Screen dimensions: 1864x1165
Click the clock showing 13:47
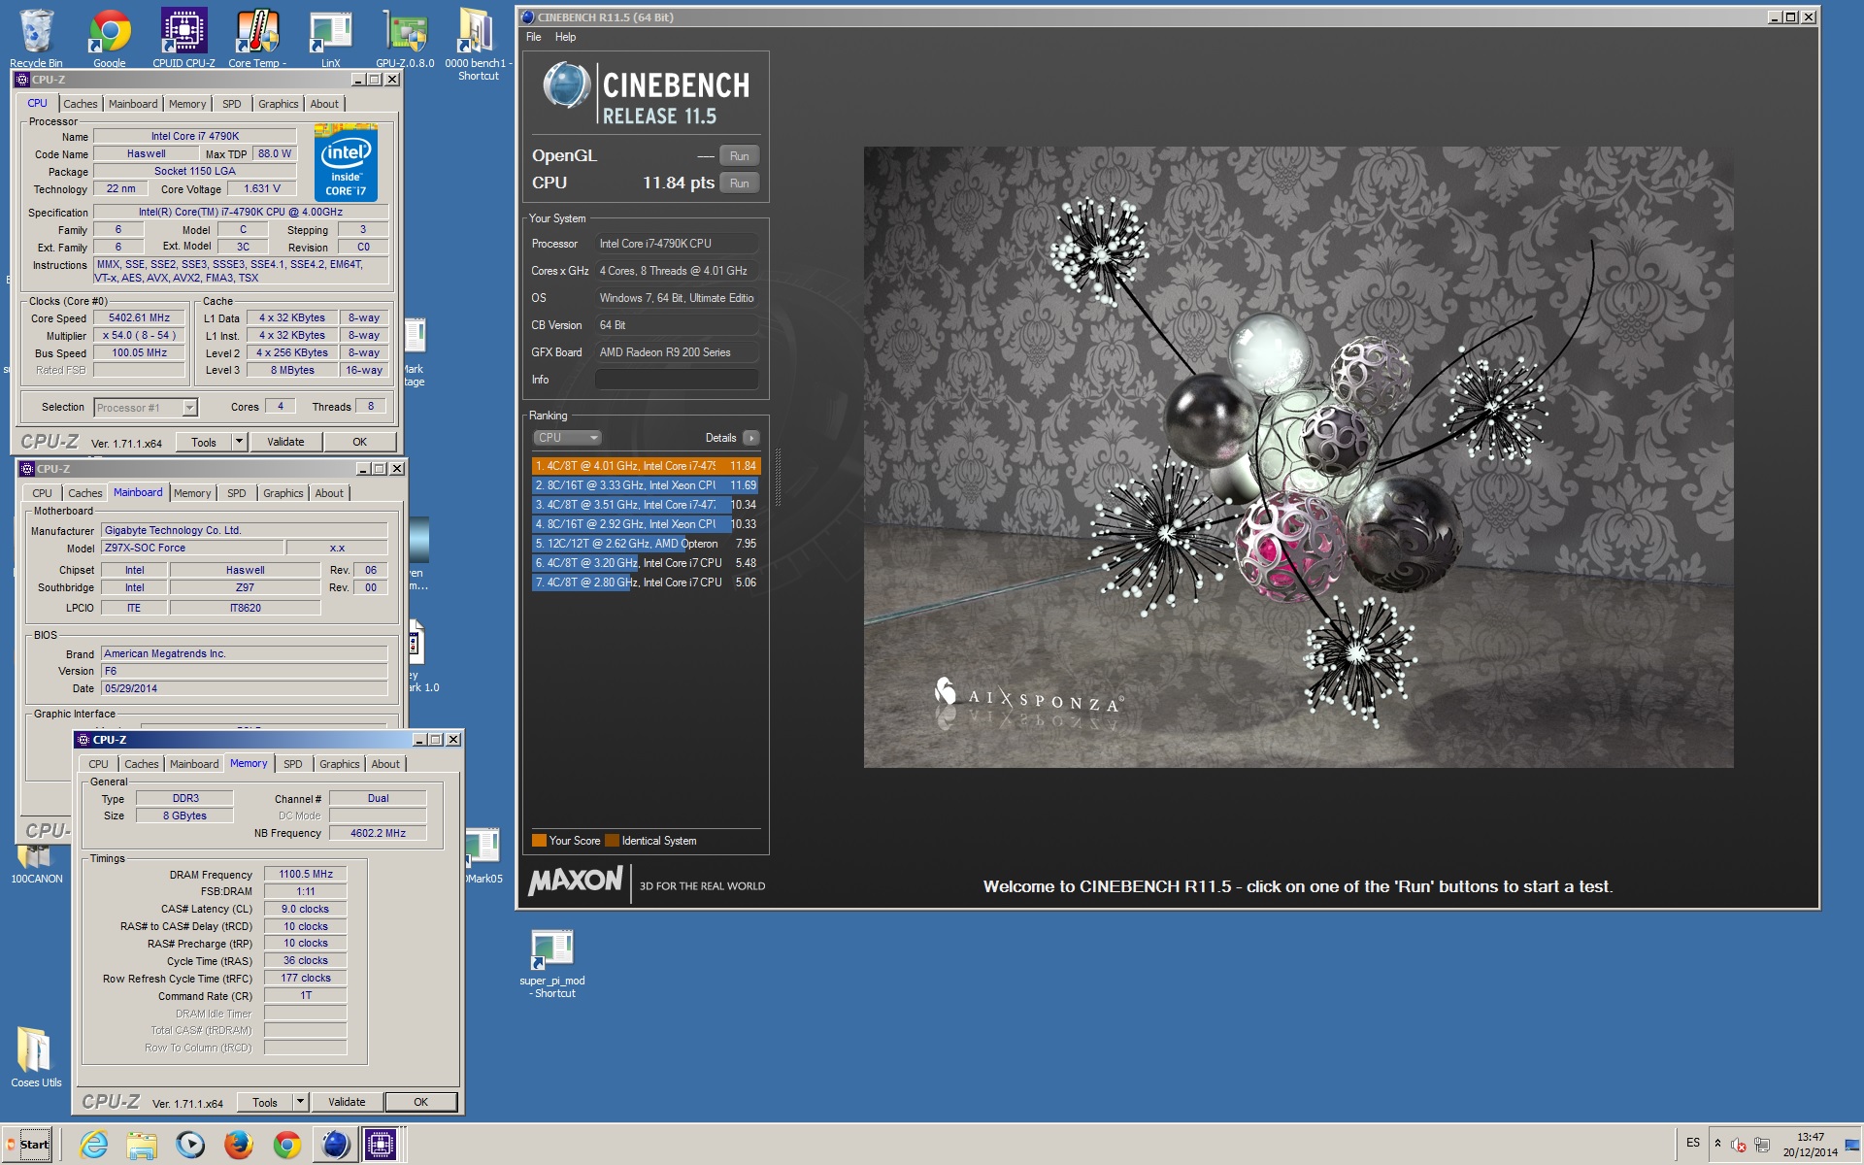[1810, 1137]
